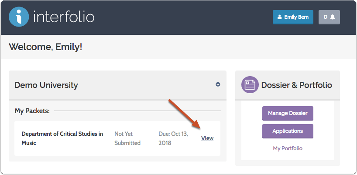Click the 'Welcome, Emily!' heading
The height and width of the screenshot is (175, 357).
tap(45, 47)
